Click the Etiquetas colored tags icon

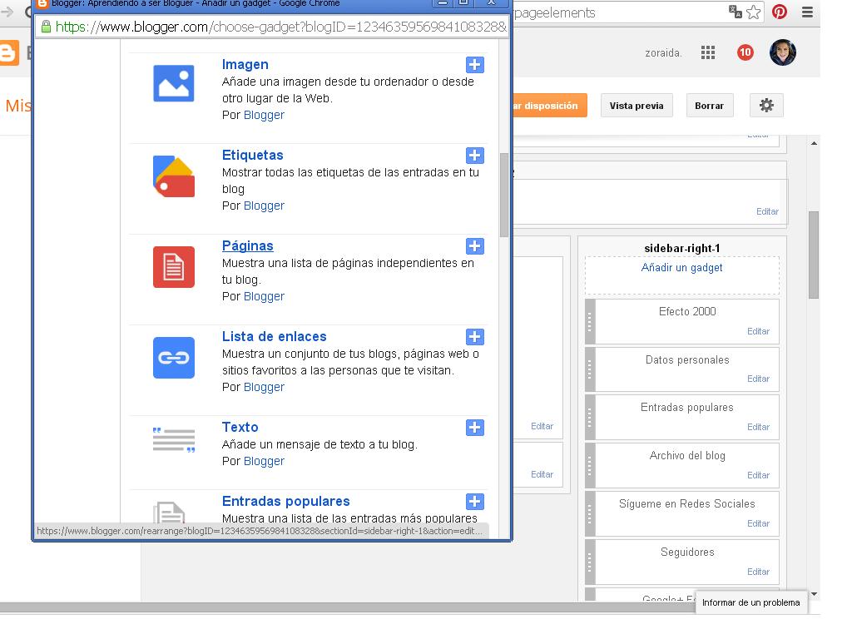coord(174,176)
